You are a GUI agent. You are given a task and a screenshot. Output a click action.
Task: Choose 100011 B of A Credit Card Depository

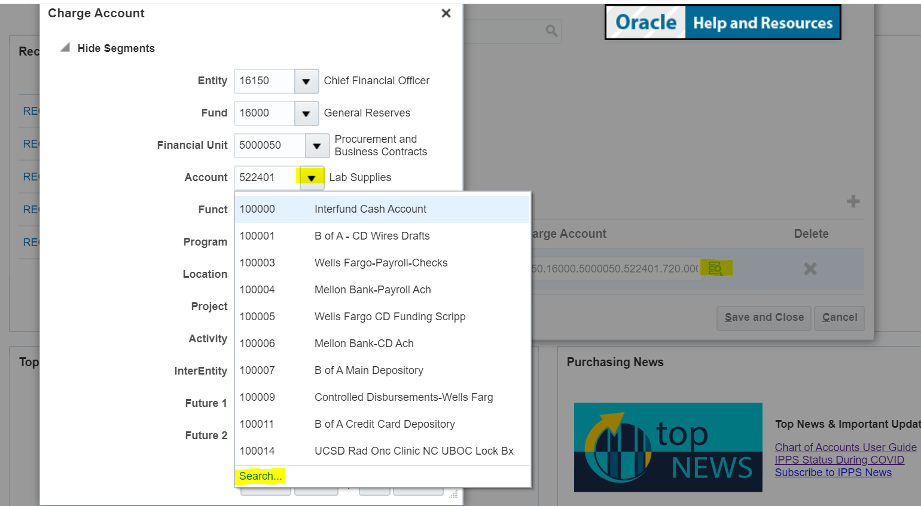click(382, 424)
